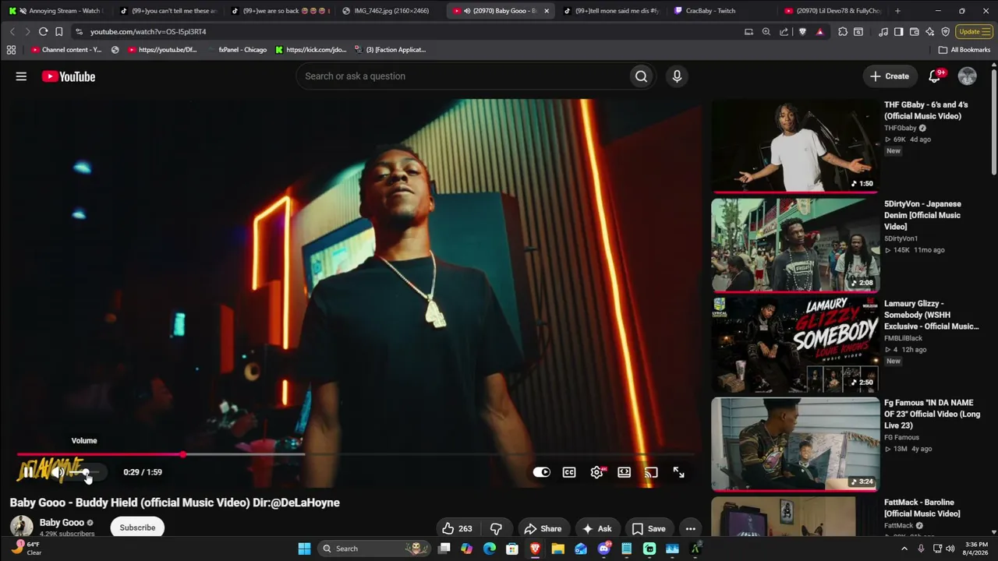Viewport: 998px width, 561px height.
Task: Switch to the Lil Devo78 & FullyChop tab
Action: 833,11
